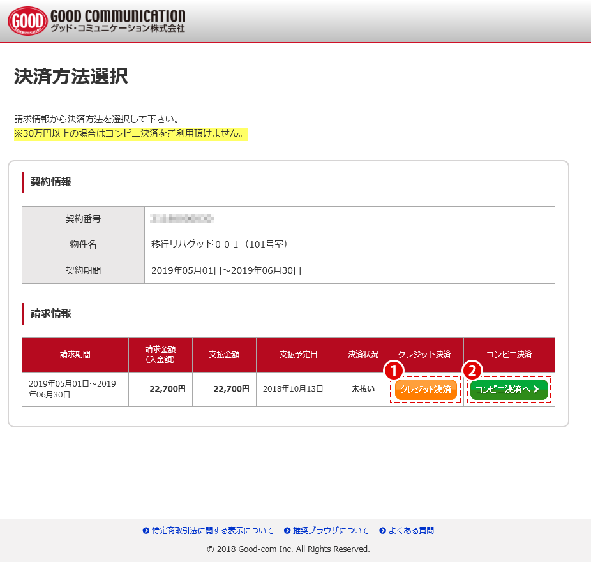Image resolution: width=591 pixels, height=562 pixels.
Task: Click the arrow icon beside よくある質問
Action: (382, 531)
